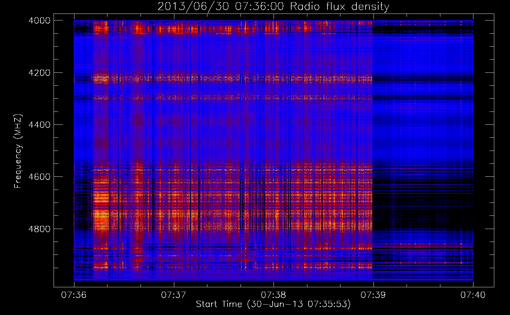This screenshot has width=510, height=315.
Task: Click the '4400' frequency axis label
Action: pos(39,125)
